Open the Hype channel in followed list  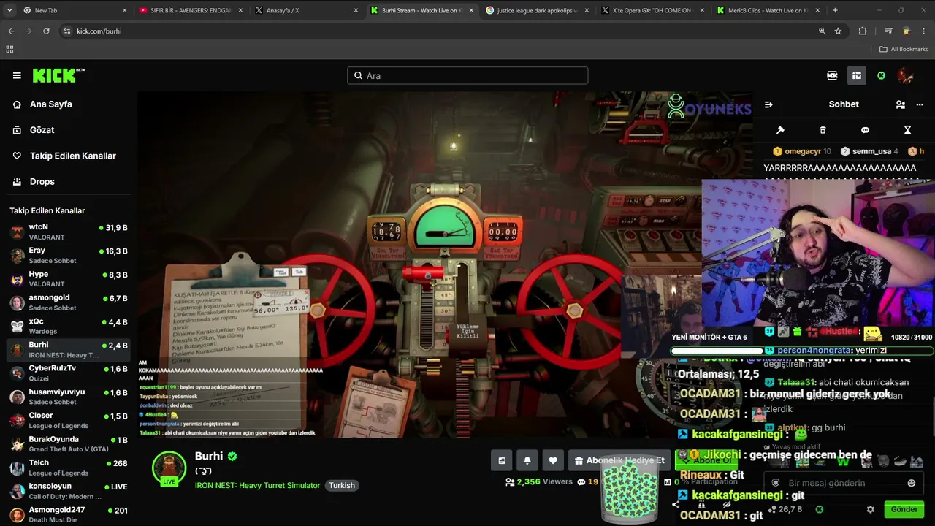(x=69, y=279)
